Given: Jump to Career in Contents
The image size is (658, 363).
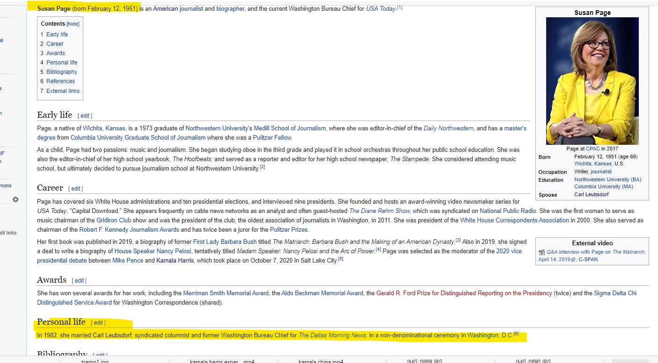Looking at the screenshot, I should tap(55, 44).
